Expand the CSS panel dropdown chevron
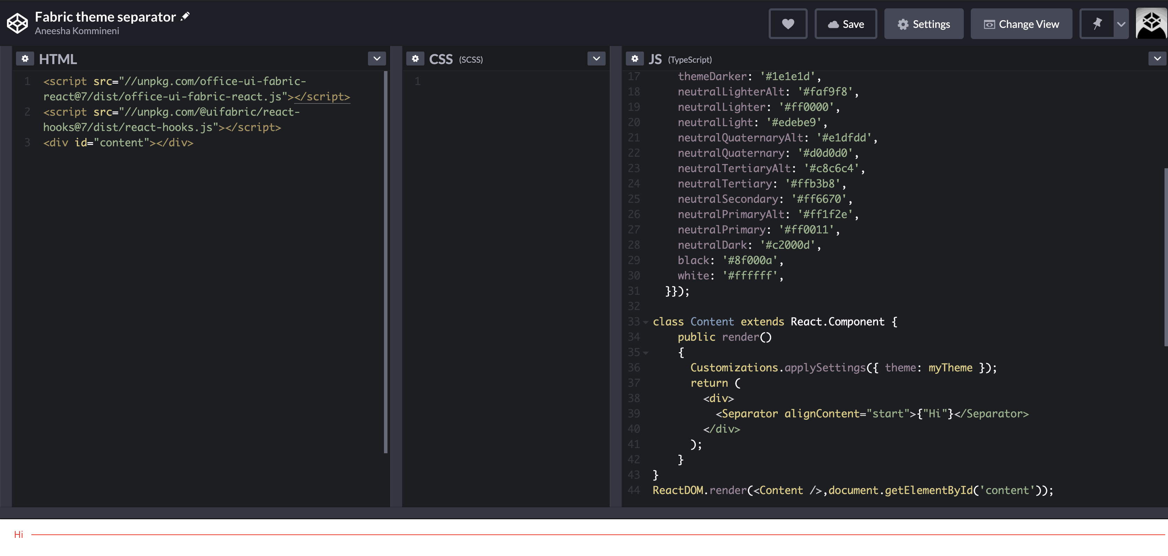 click(x=596, y=59)
